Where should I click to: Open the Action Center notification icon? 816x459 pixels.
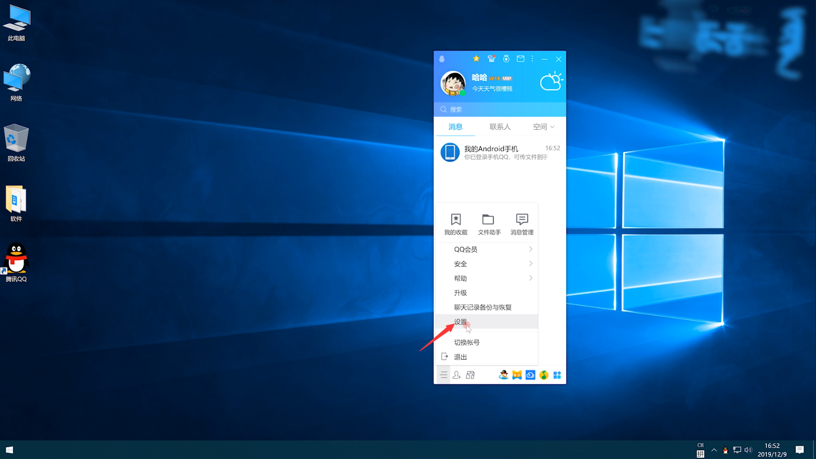point(800,450)
